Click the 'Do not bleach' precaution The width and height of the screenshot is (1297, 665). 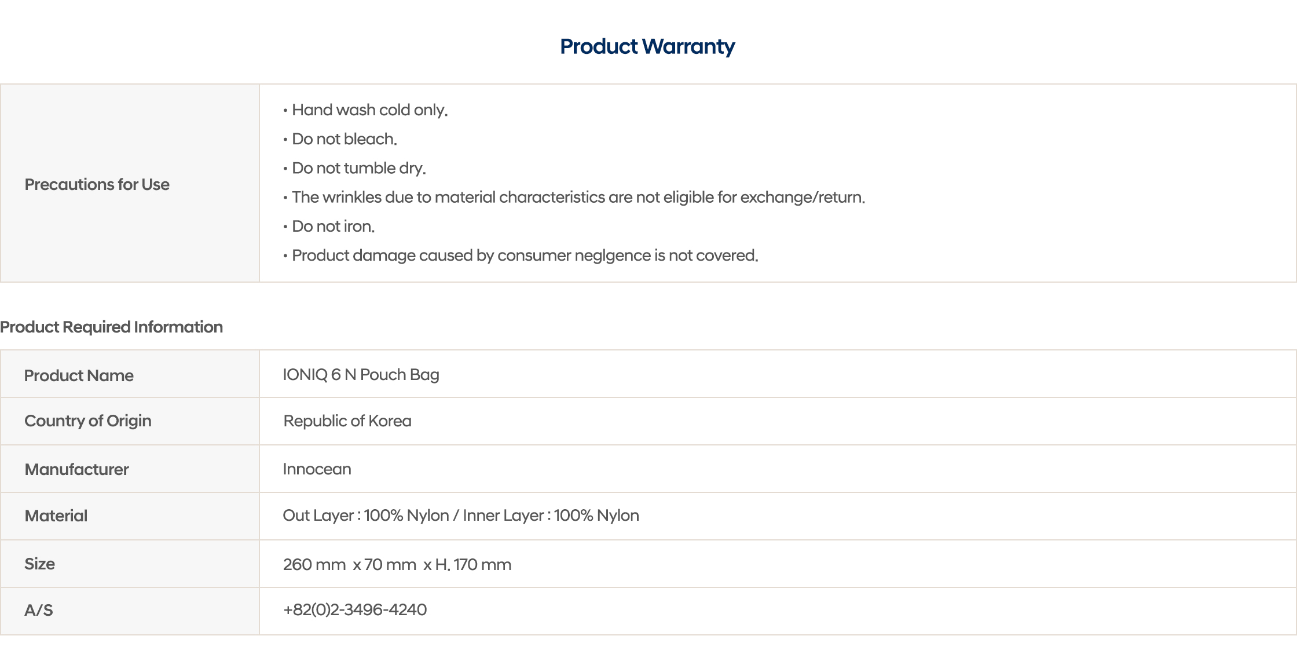point(344,139)
